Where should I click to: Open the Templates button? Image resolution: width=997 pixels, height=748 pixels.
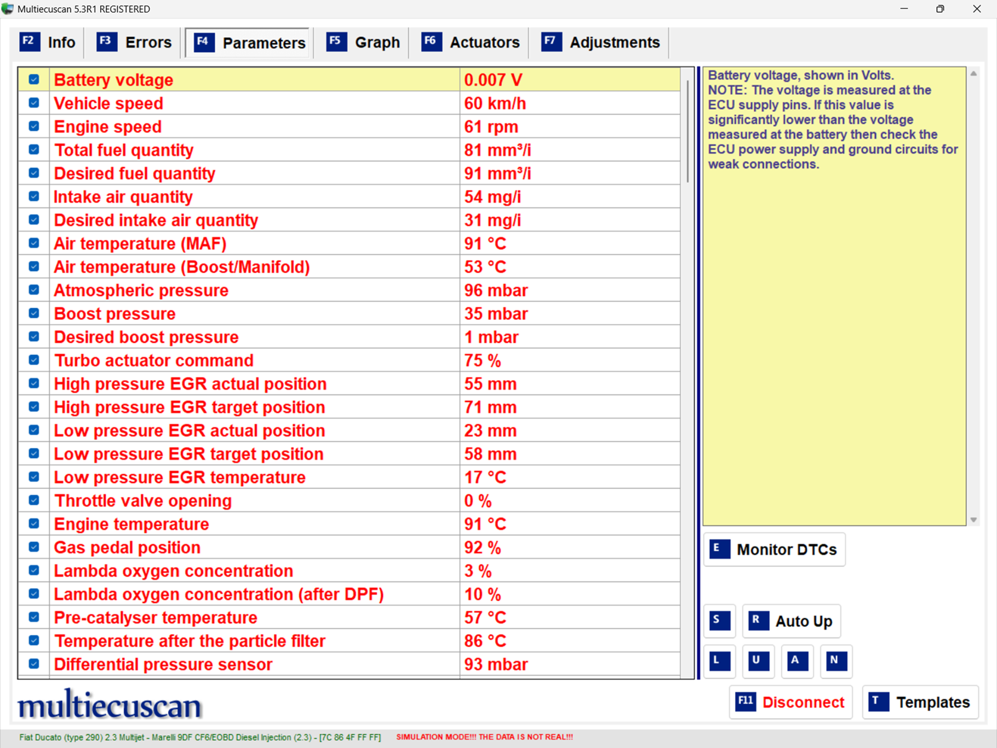(x=920, y=702)
